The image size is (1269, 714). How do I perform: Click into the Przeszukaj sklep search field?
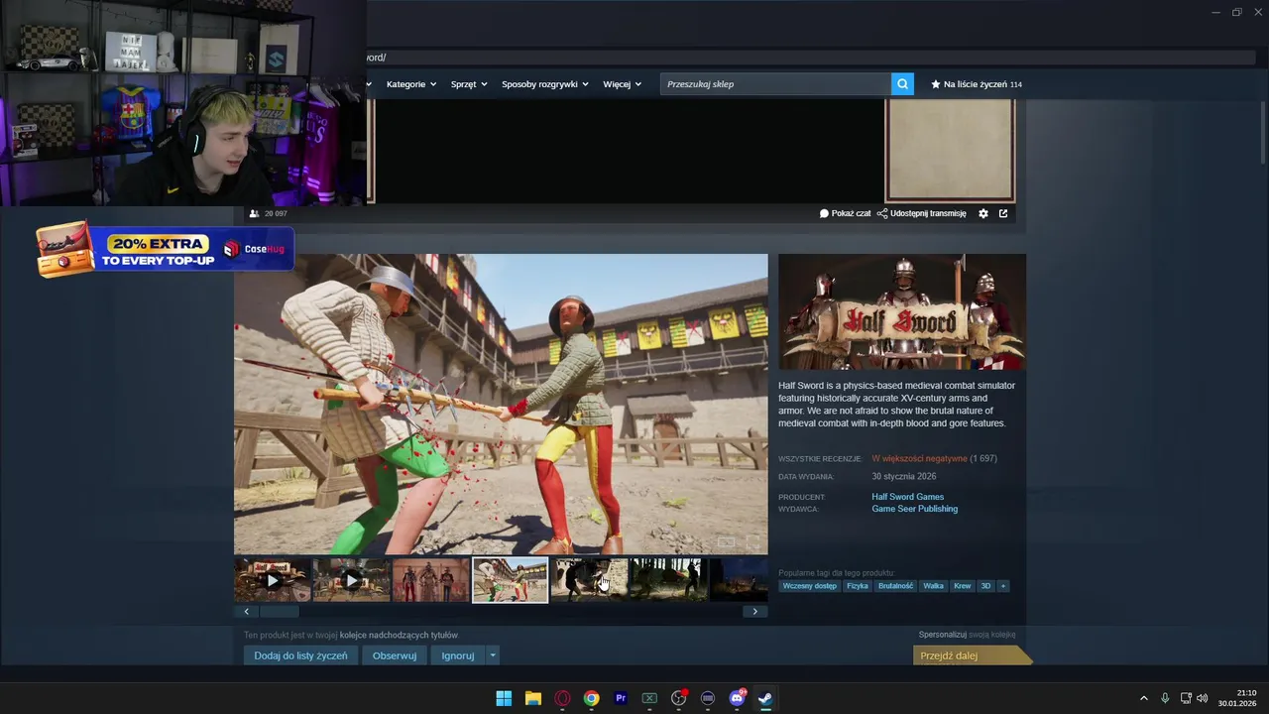coord(775,84)
